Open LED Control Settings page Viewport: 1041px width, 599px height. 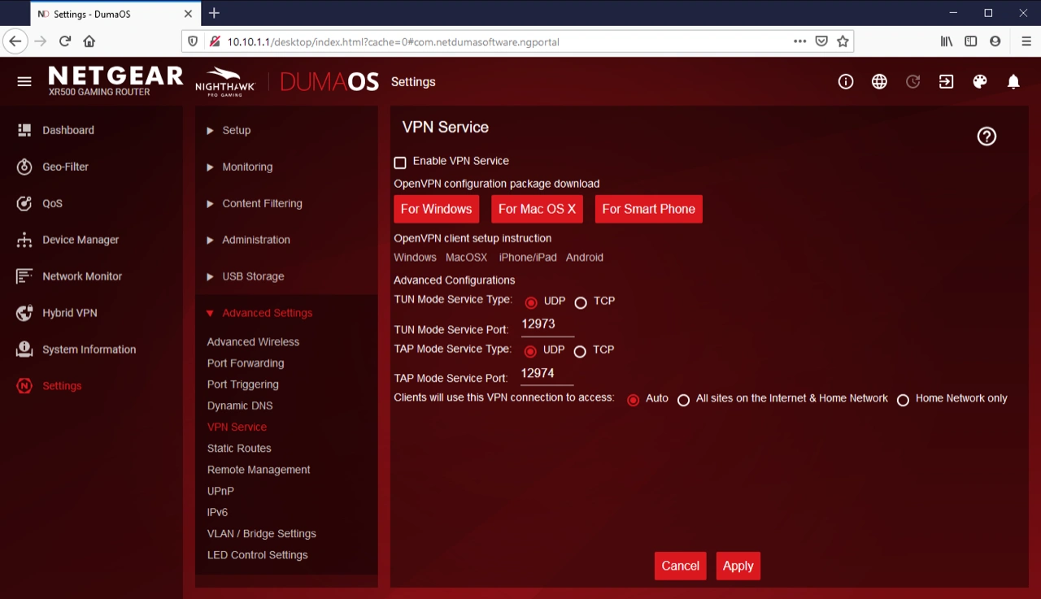[x=257, y=555]
